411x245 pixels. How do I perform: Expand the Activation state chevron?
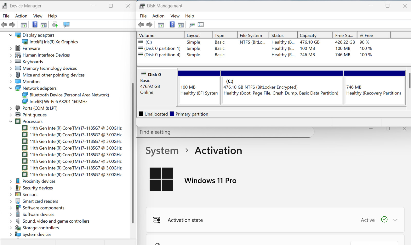click(395, 220)
